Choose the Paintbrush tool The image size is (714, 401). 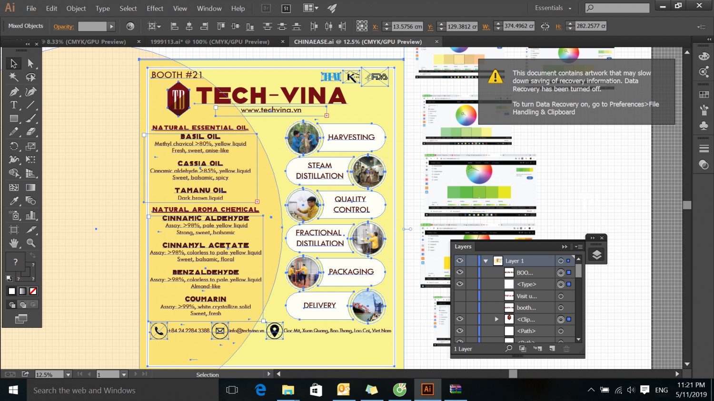[x=31, y=118]
